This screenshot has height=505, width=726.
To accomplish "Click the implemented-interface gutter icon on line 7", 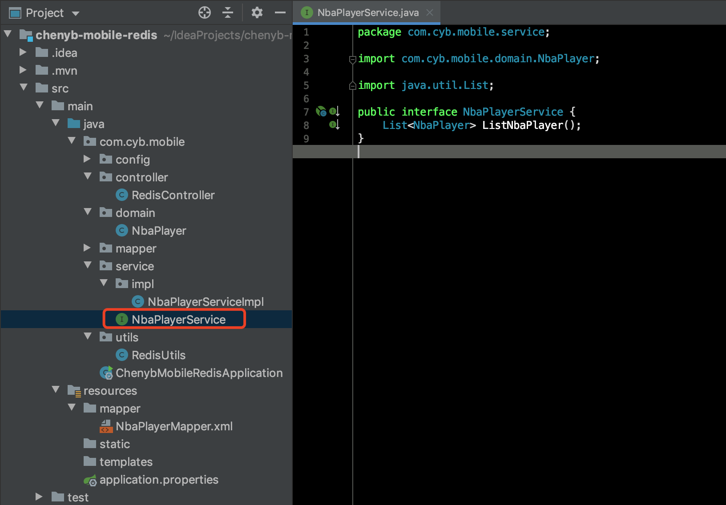I will coord(334,111).
